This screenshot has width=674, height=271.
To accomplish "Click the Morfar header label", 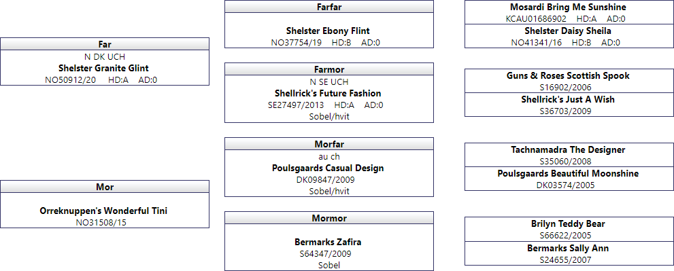I will pyautogui.click(x=328, y=144).
